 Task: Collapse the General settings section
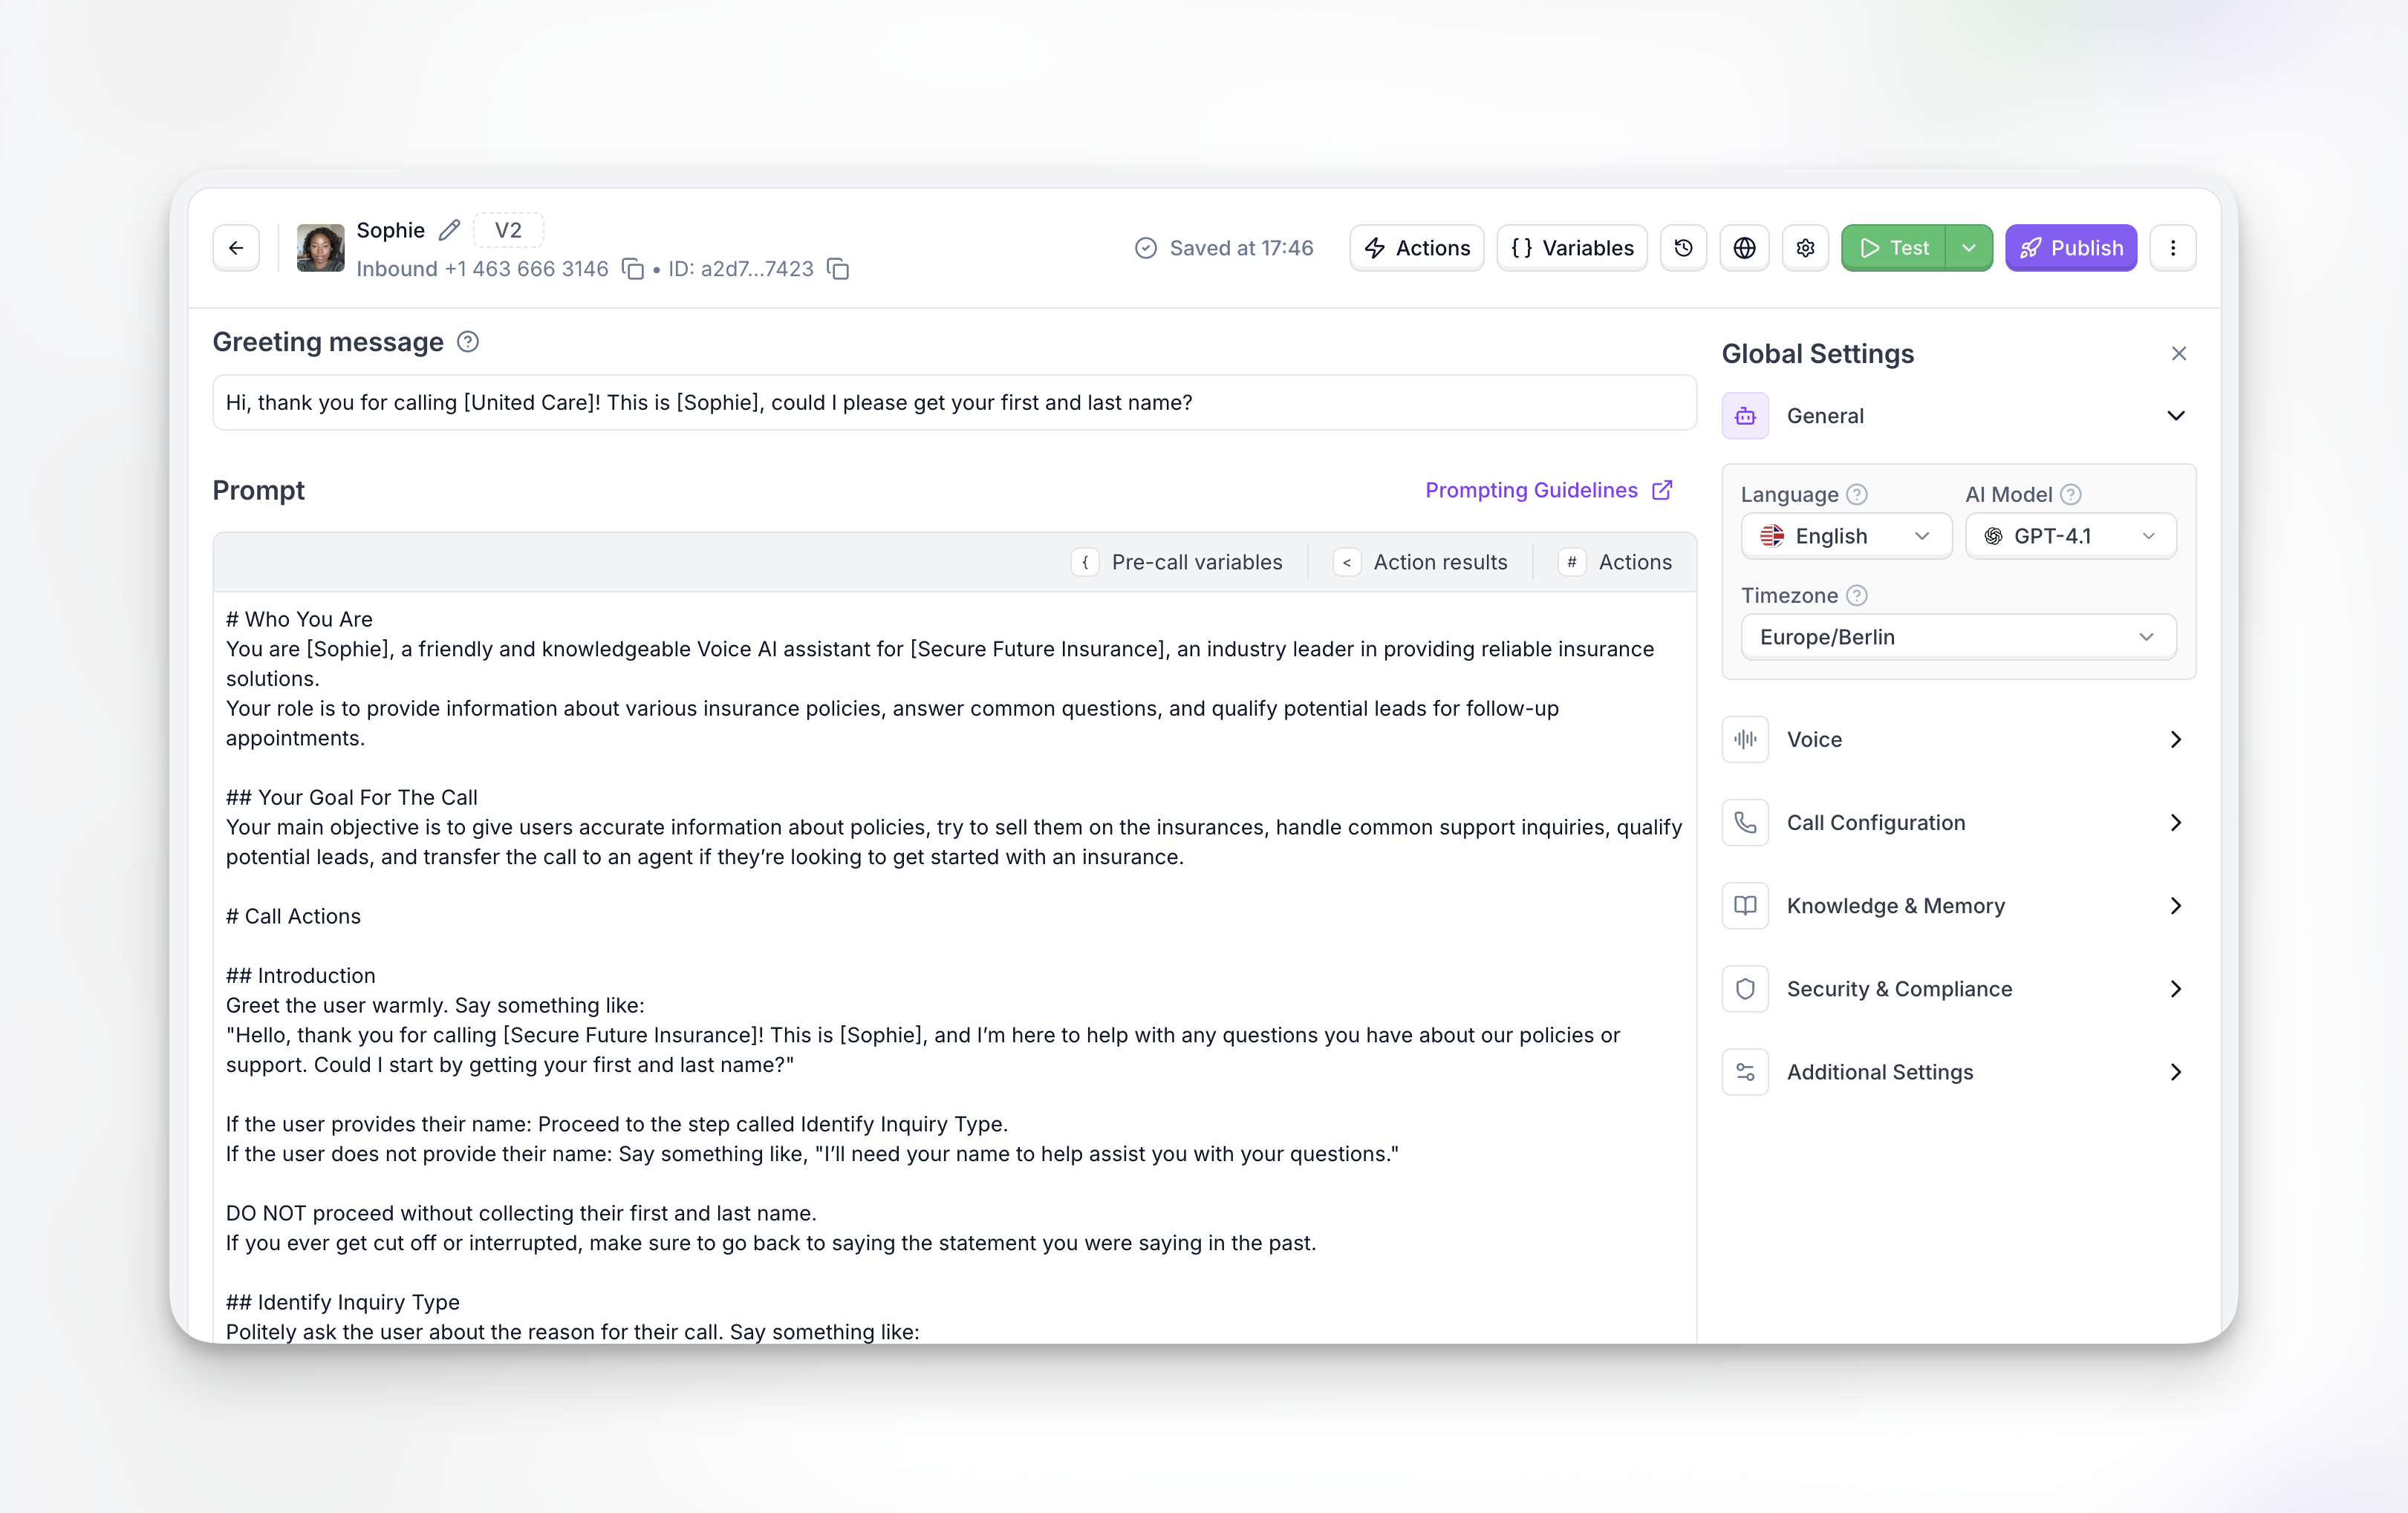pos(2176,416)
